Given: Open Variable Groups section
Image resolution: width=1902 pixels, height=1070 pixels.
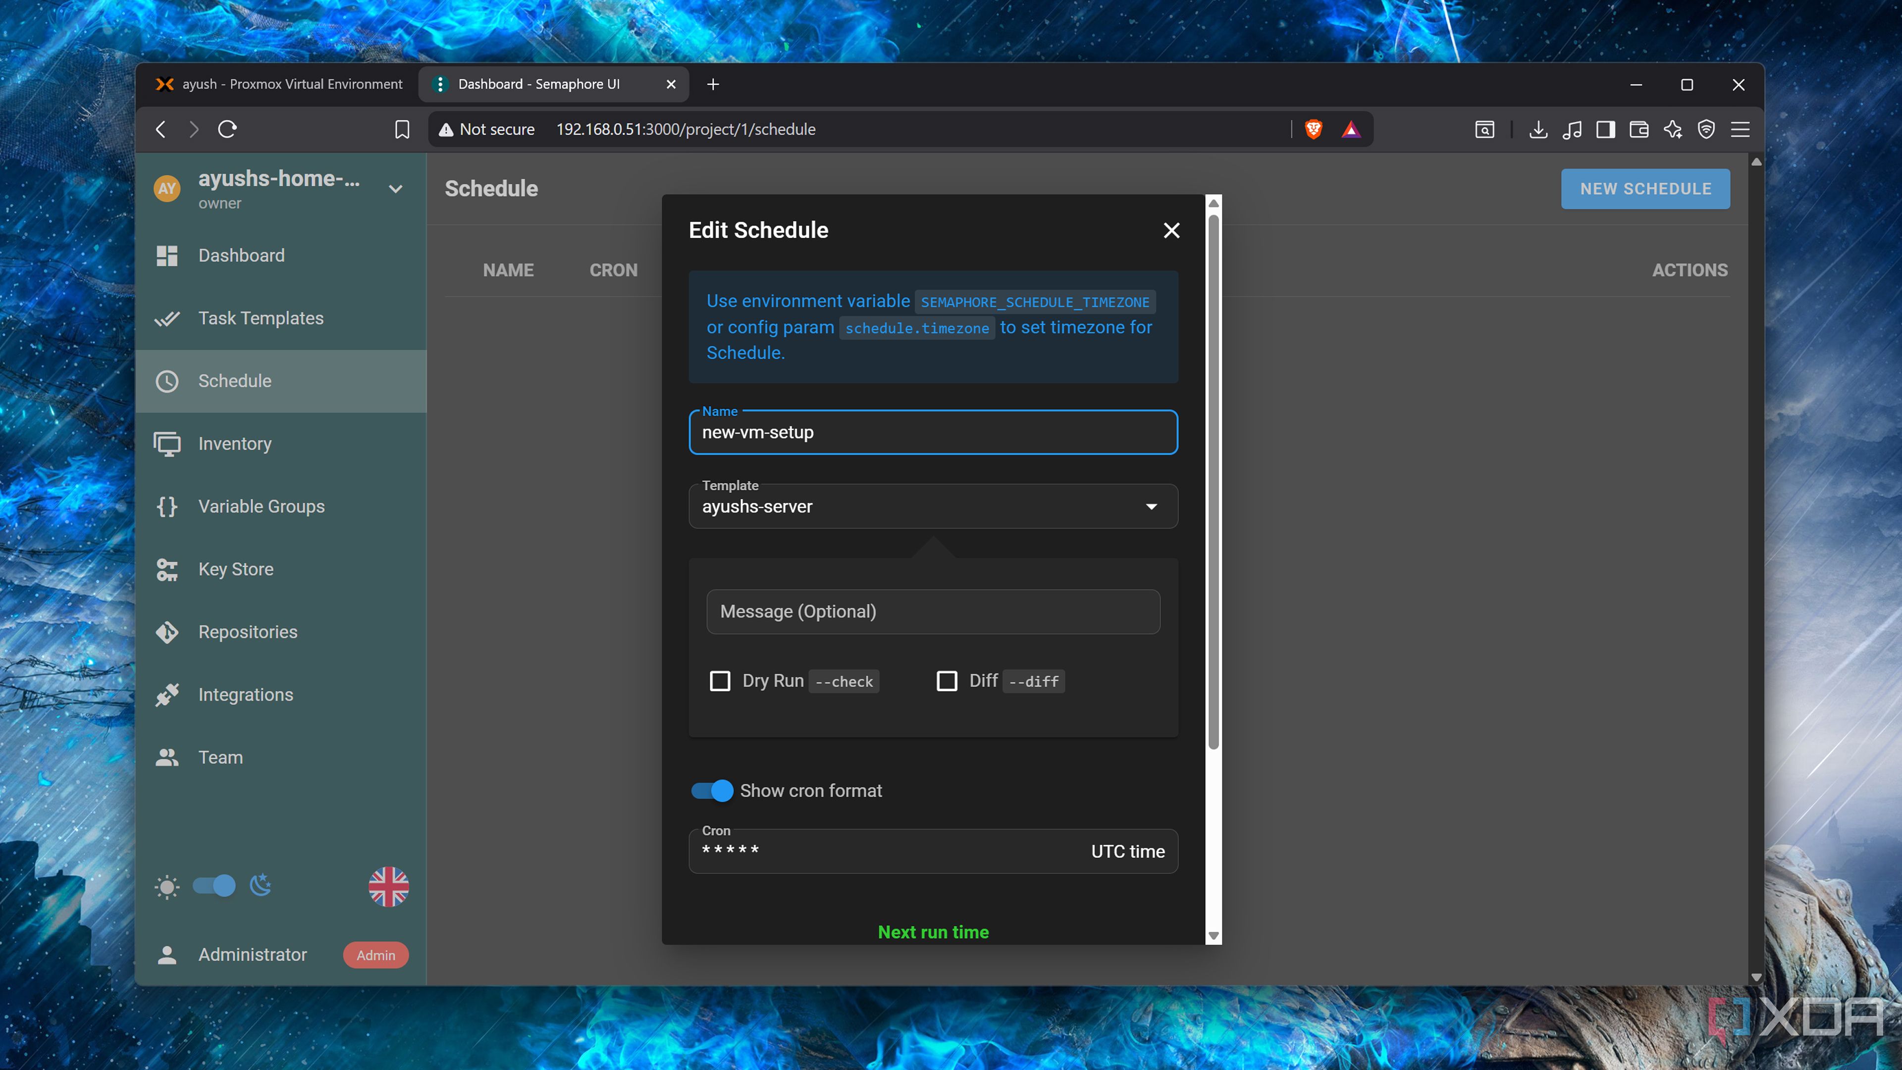Looking at the screenshot, I should 280,507.
